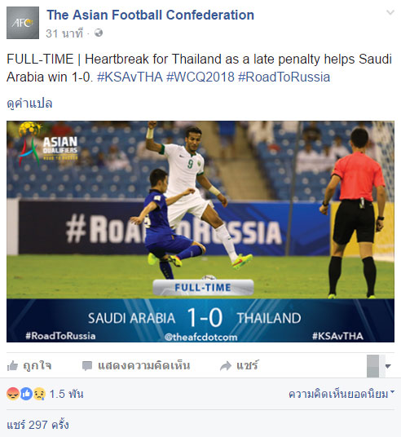Click the blue like reaction icon

(26, 394)
